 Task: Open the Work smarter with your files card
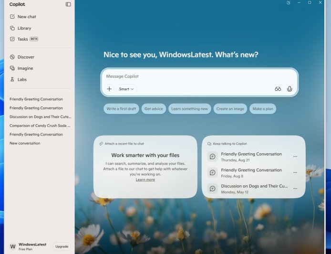point(145,167)
